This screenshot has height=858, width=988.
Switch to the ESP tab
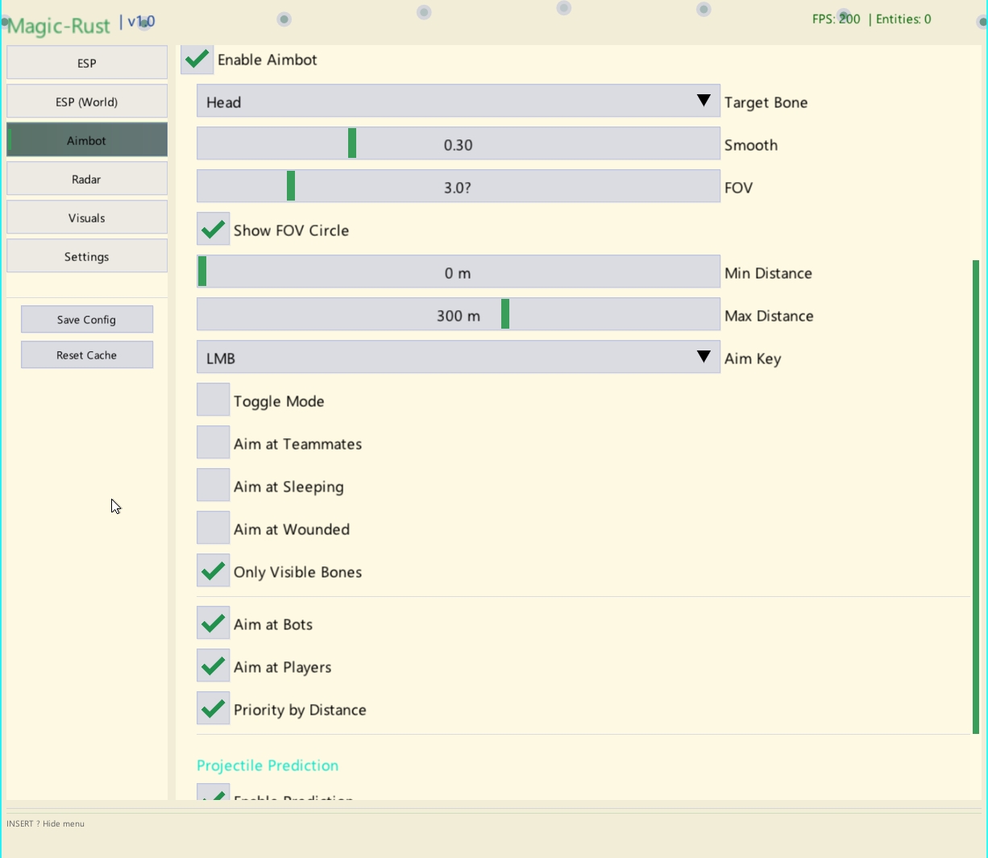tap(87, 63)
